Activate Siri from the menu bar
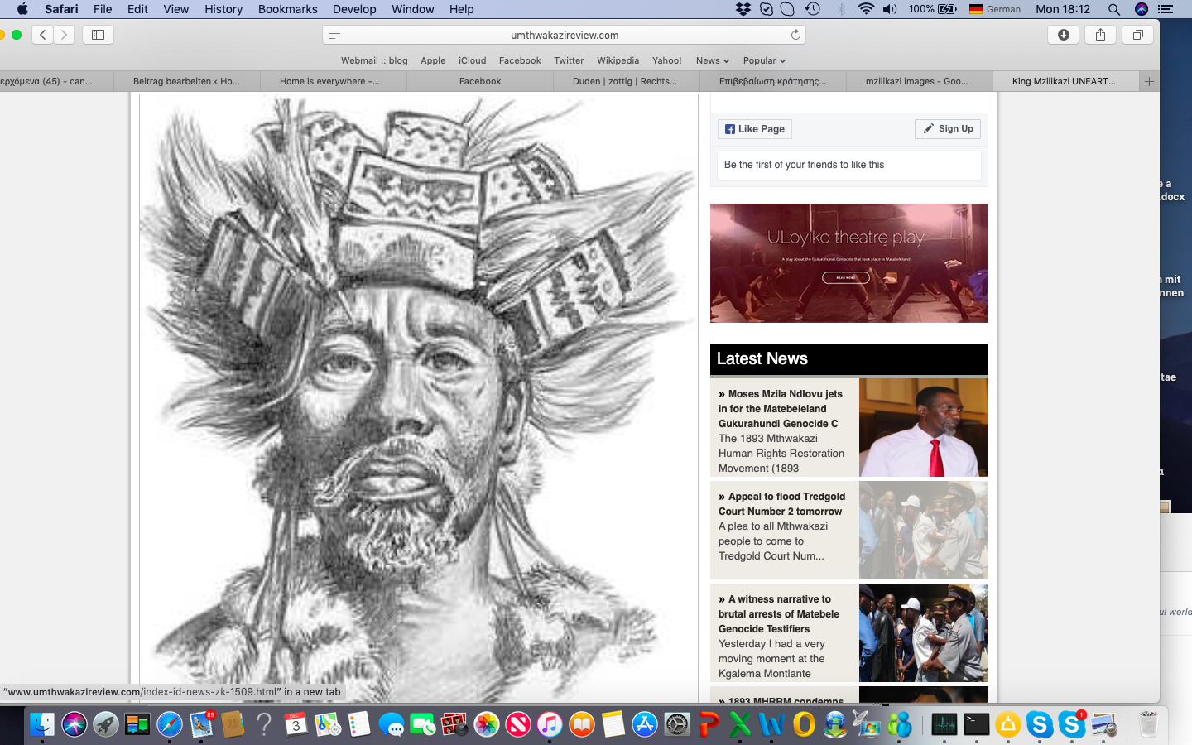The height and width of the screenshot is (745, 1192). coord(1142,9)
